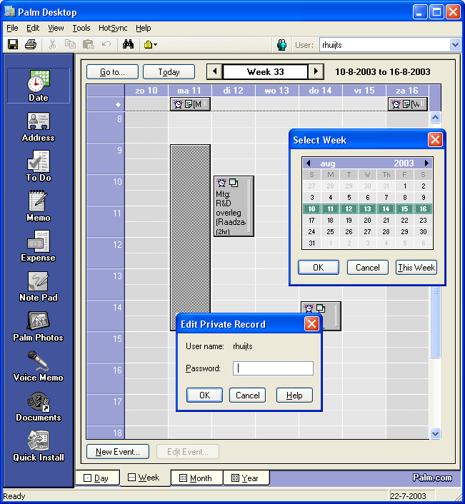Click the wo 13 day column header
The height and width of the screenshot is (504, 465).
277,91
